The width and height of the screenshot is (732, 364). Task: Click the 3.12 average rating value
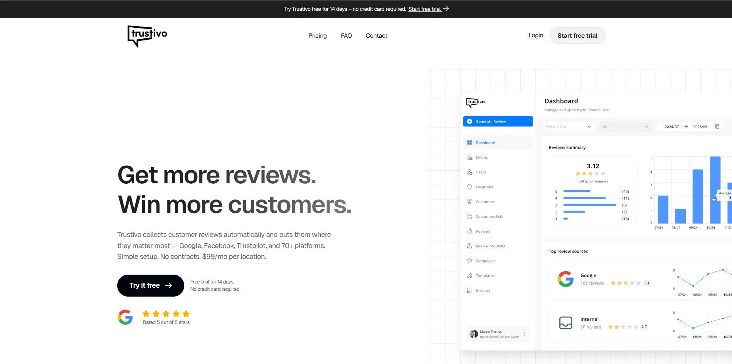[x=593, y=166]
